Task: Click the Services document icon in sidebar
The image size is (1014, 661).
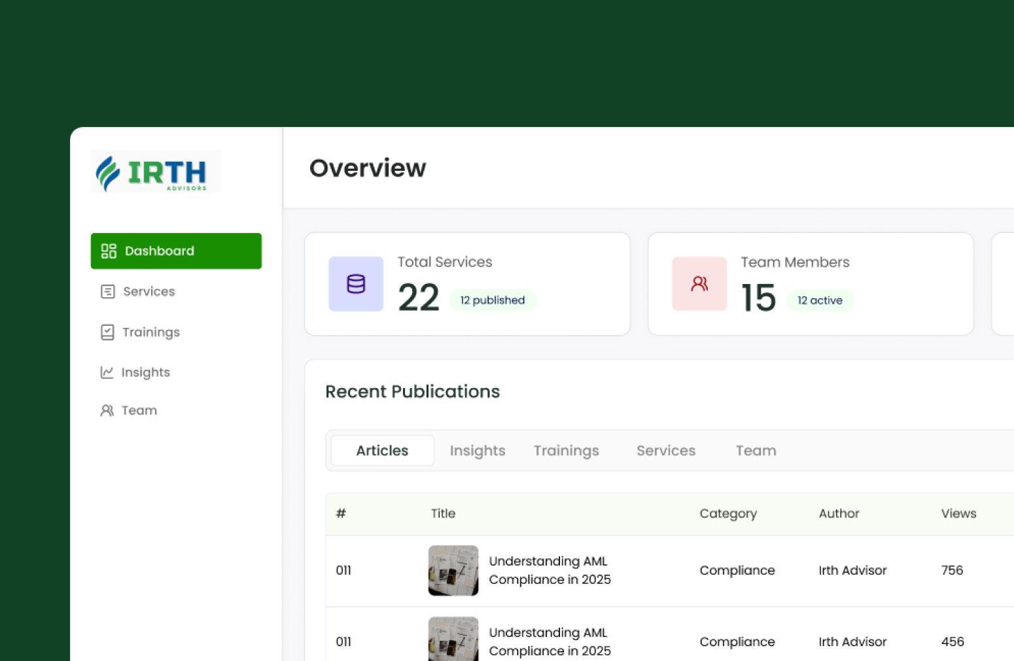Action: [x=107, y=291]
